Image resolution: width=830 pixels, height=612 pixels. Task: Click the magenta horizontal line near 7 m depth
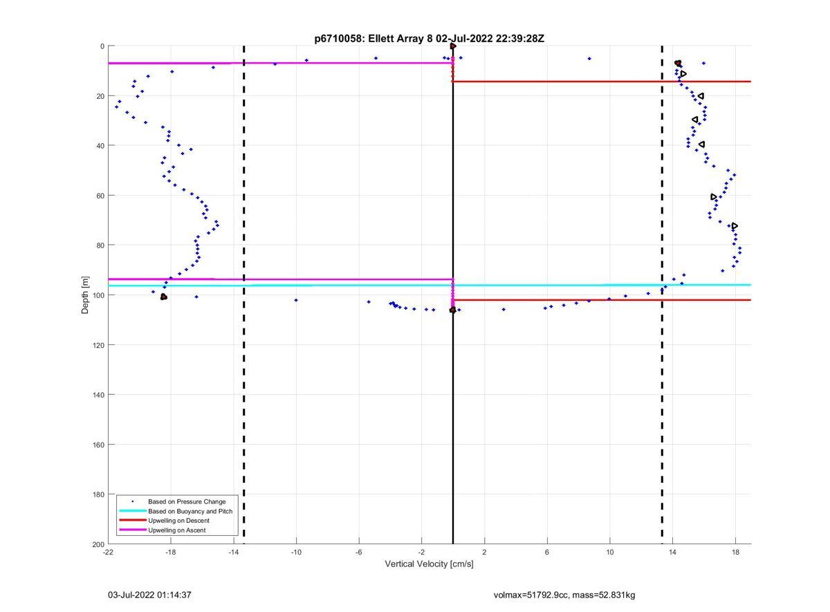(x=280, y=63)
